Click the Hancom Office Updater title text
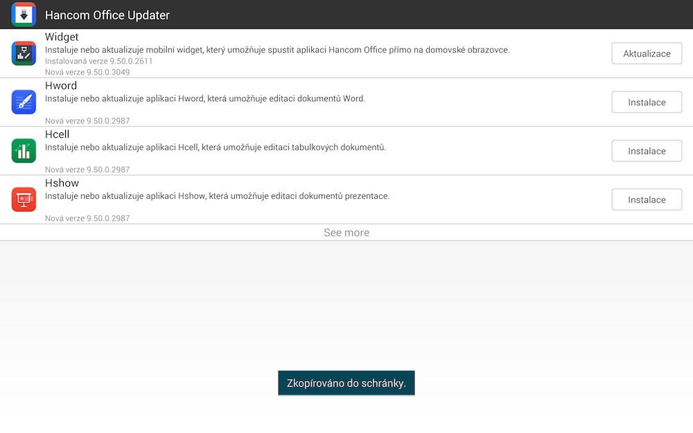 pos(107,15)
